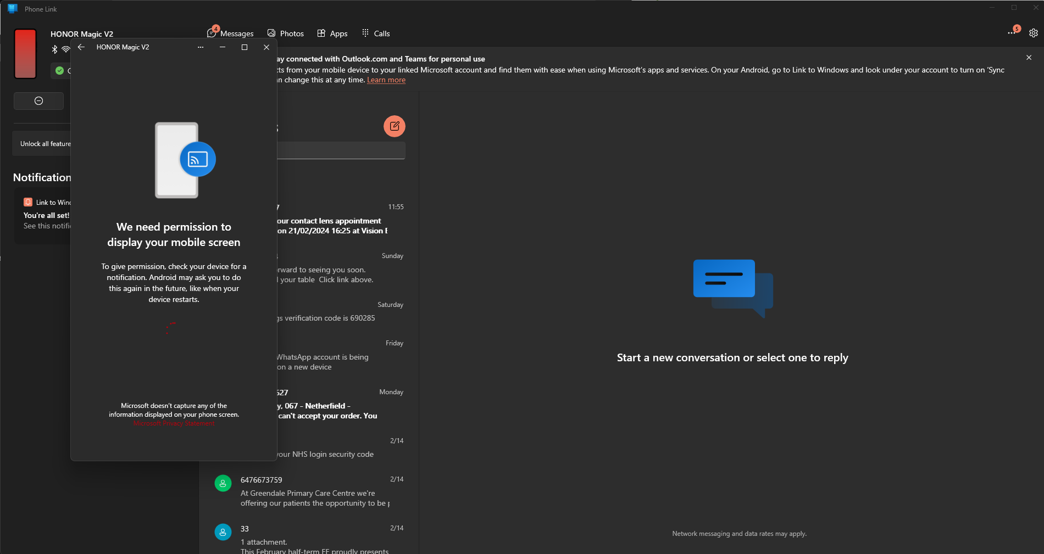Click the green avatar for 6476673759
This screenshot has height=554, width=1044.
click(223, 483)
